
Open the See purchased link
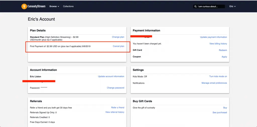pos(220,113)
